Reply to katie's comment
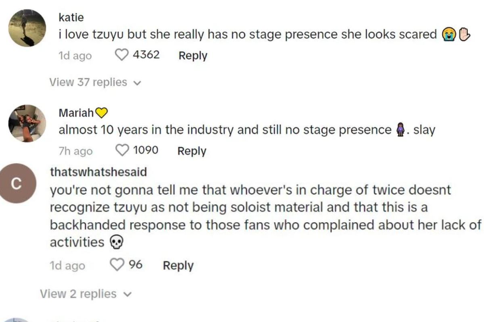Screen dimensions: 484x322 pyautogui.click(x=193, y=55)
